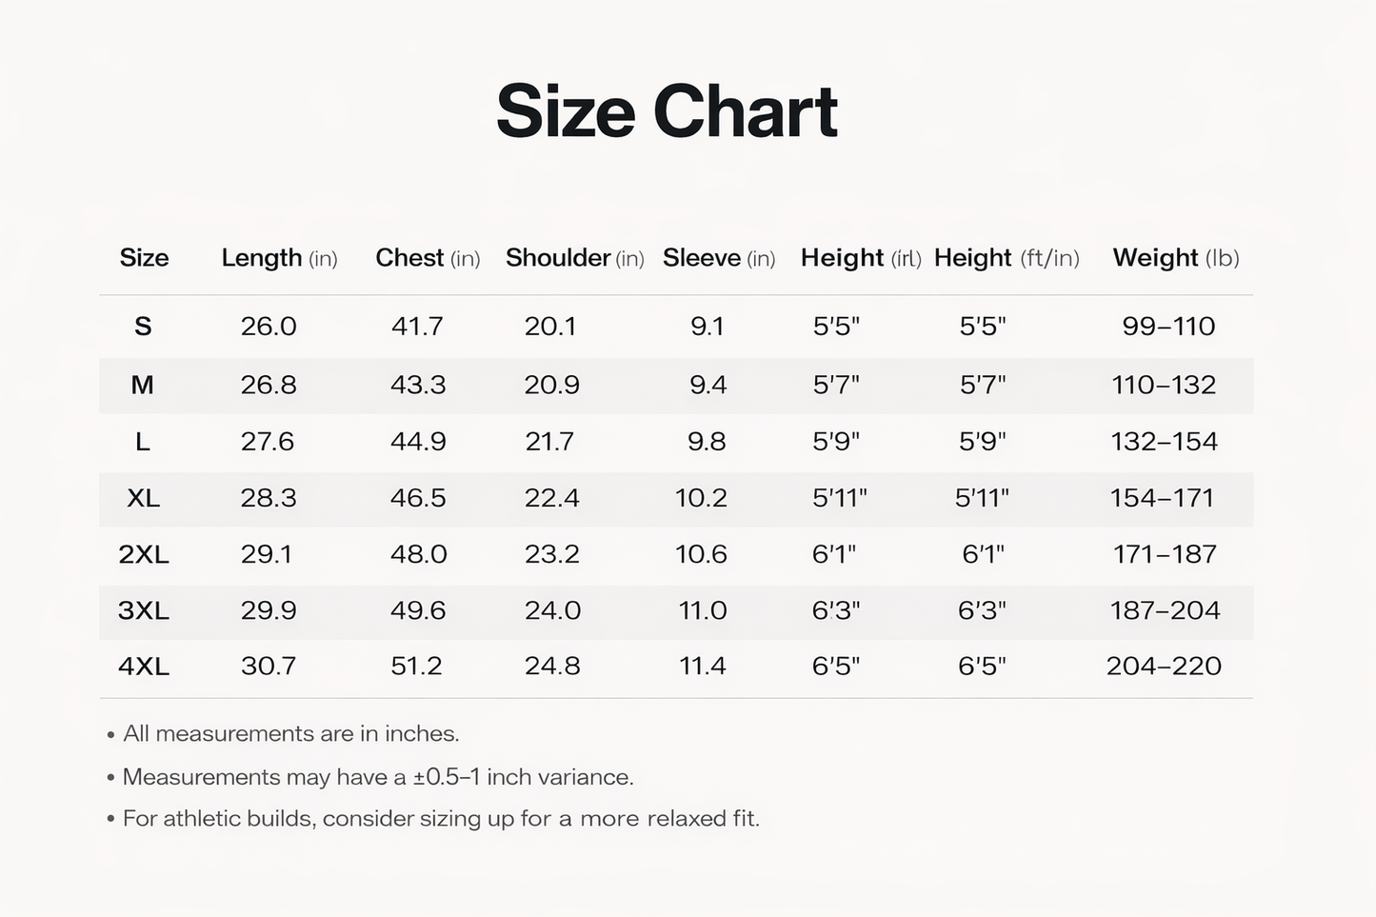Click the 204–220 weight range
This screenshot has width=1376, height=917.
[x=1164, y=667]
